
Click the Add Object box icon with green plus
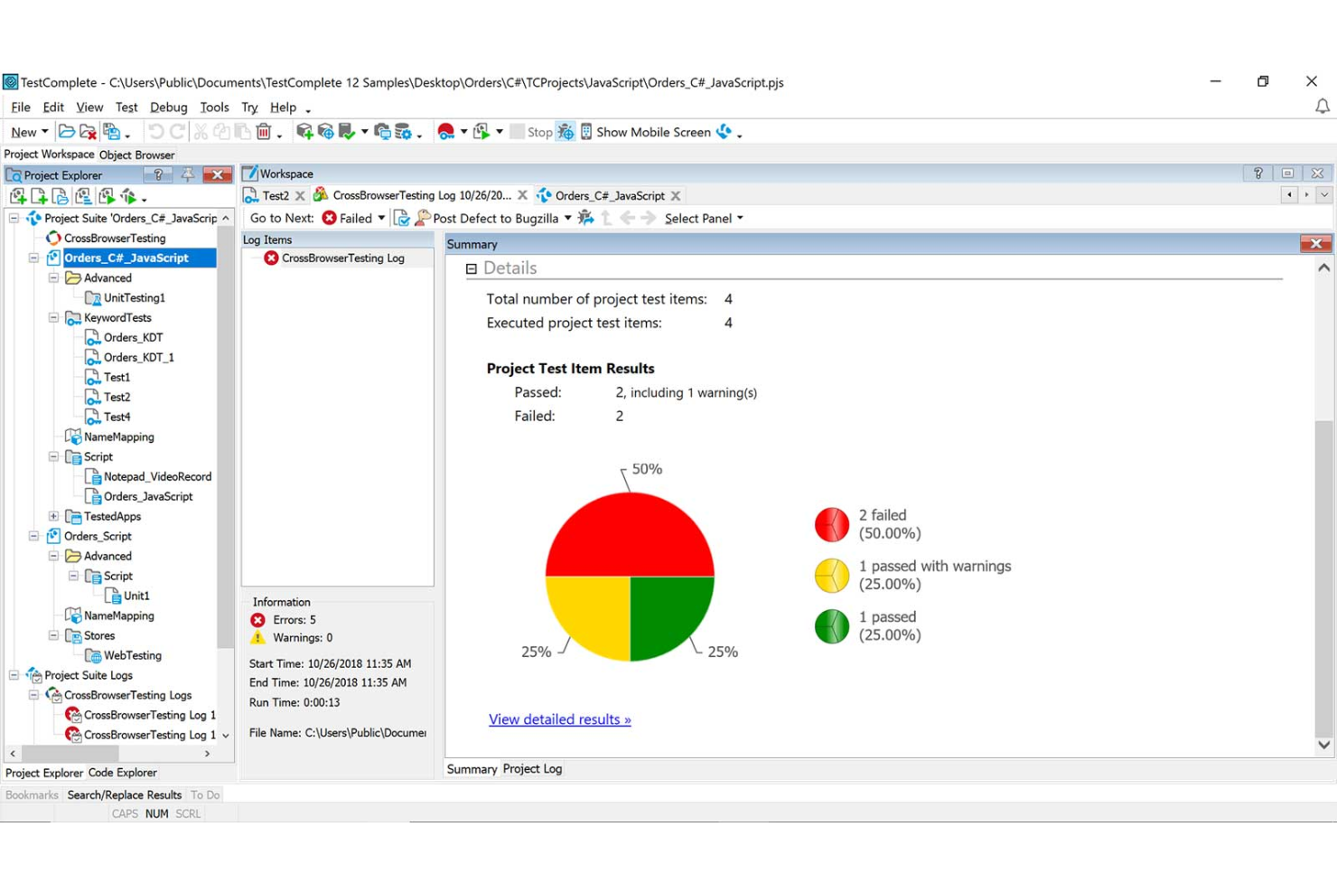click(x=304, y=132)
